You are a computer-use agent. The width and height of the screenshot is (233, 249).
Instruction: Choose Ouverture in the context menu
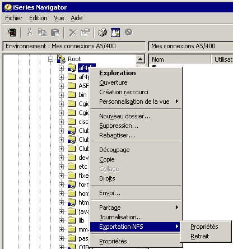tap(136, 82)
